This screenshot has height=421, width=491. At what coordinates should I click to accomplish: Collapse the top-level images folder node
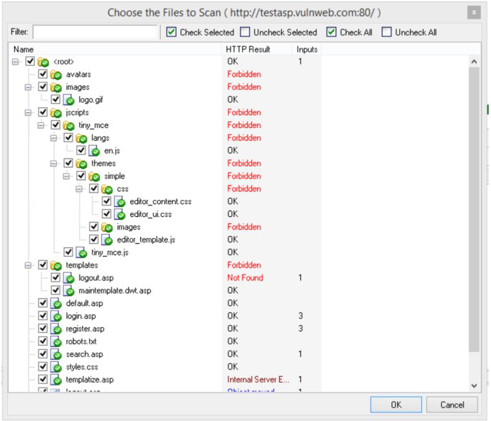(28, 87)
